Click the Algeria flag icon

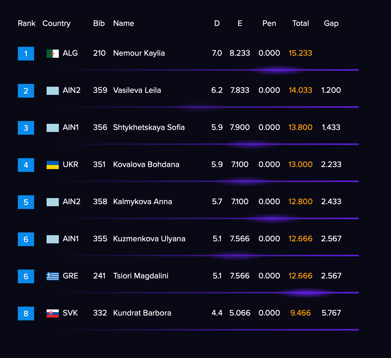pos(52,54)
